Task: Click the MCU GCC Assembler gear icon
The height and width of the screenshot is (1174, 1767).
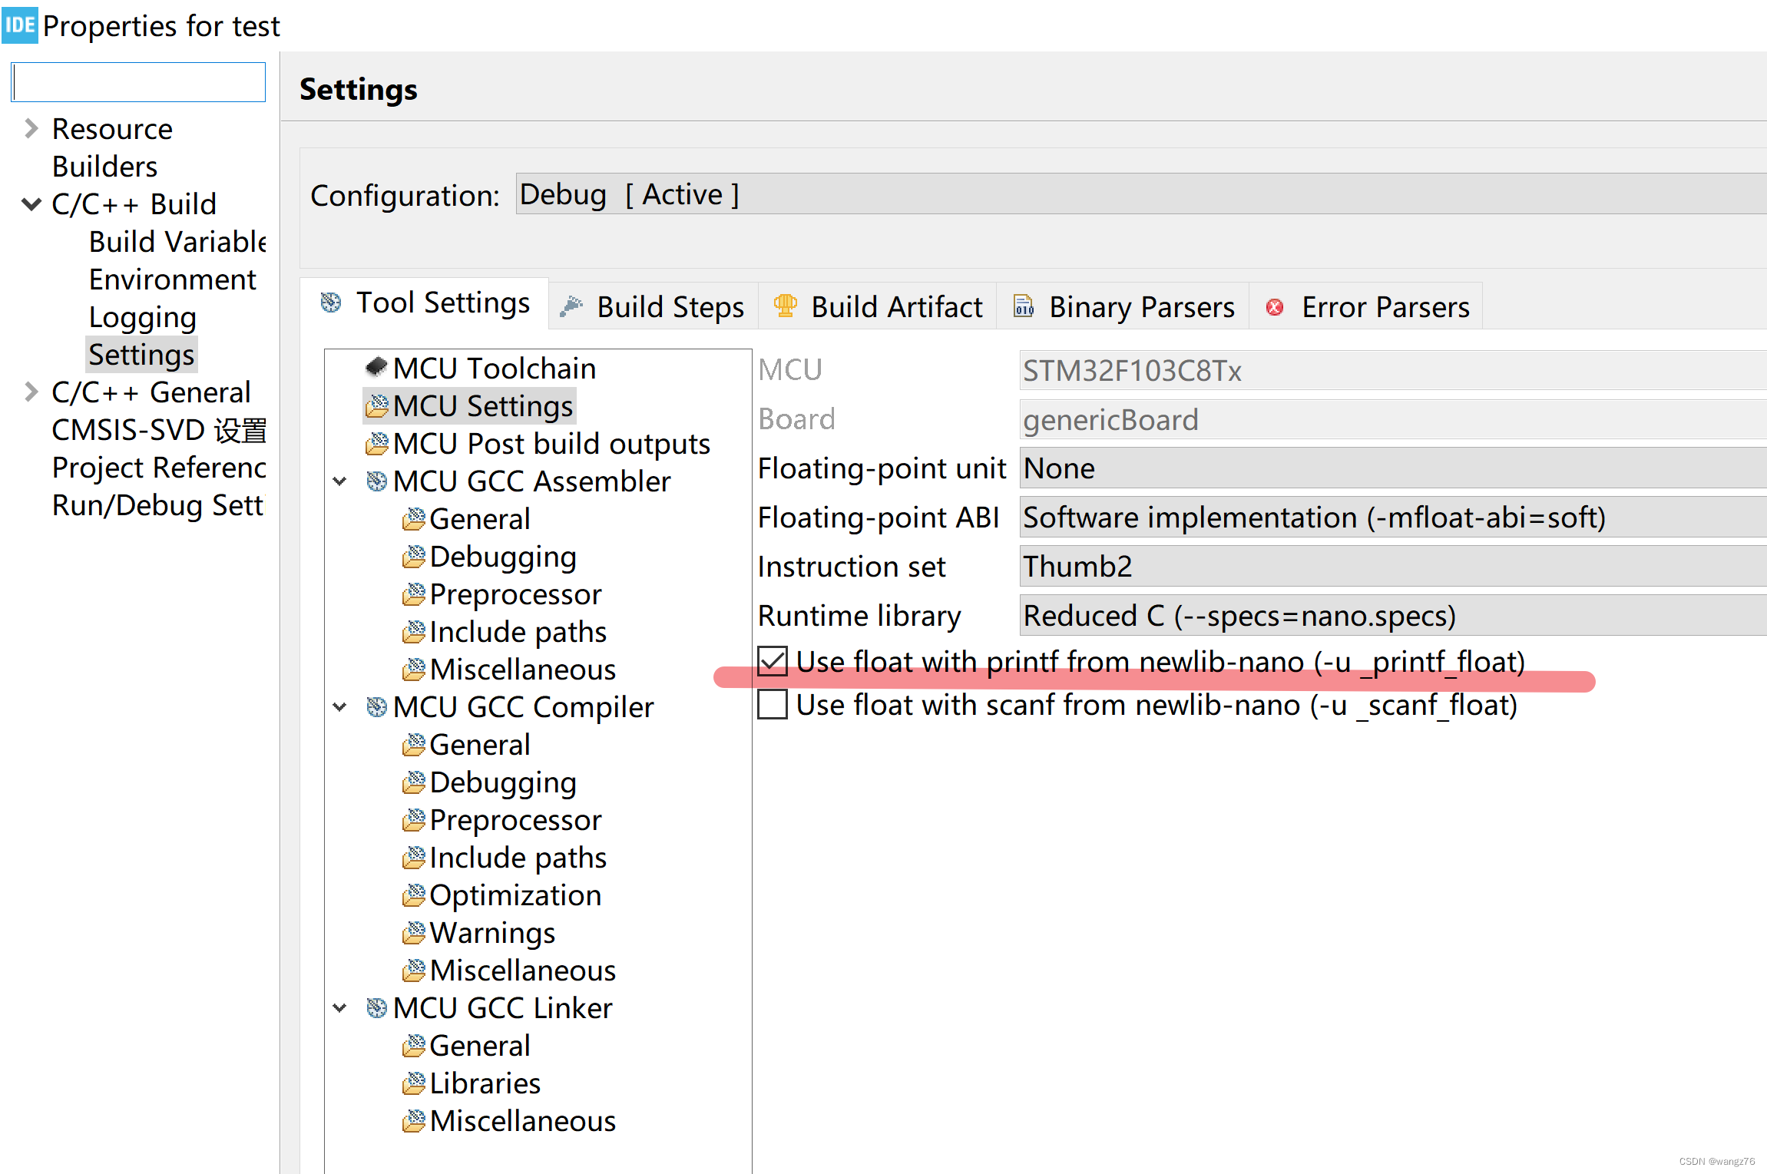Action: [x=376, y=481]
